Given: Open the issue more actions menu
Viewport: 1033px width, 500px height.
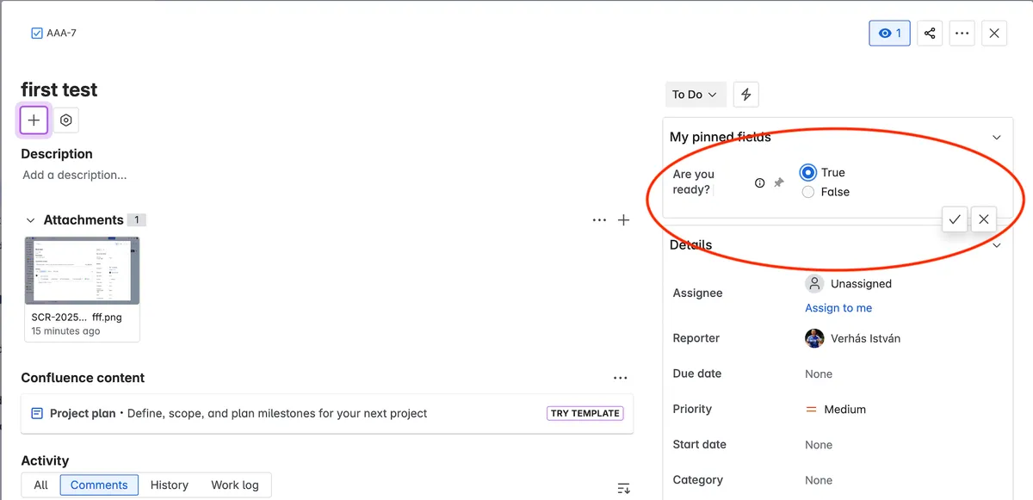Looking at the screenshot, I should pos(962,34).
